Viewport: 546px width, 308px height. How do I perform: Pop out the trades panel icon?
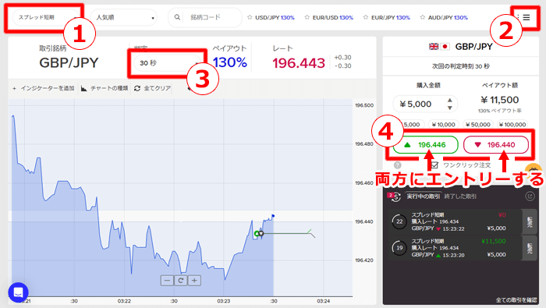pos(530,196)
